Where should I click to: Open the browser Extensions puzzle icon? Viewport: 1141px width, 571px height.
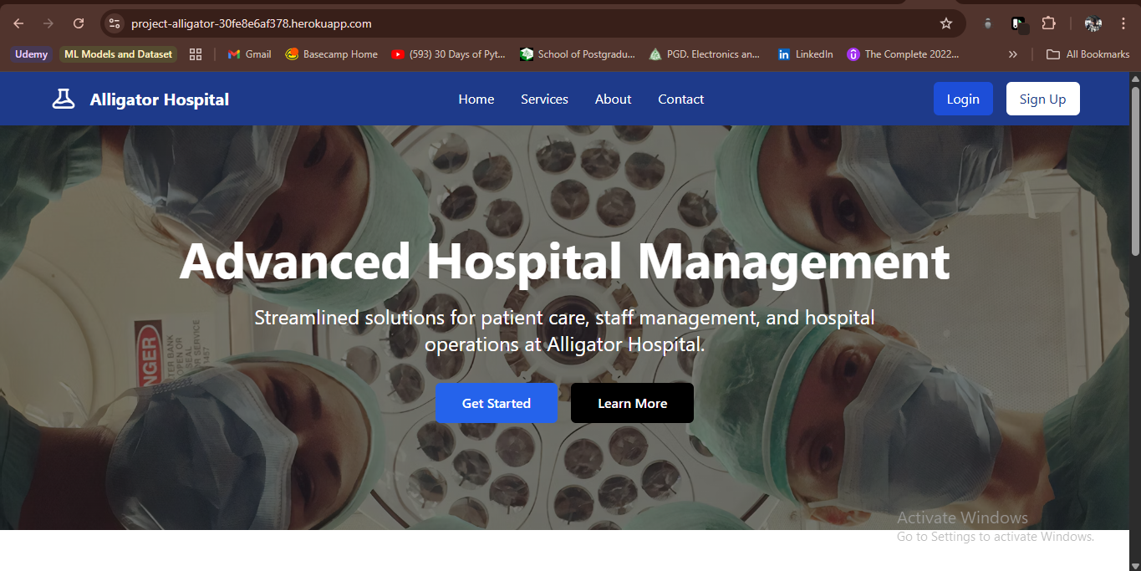coord(1048,23)
